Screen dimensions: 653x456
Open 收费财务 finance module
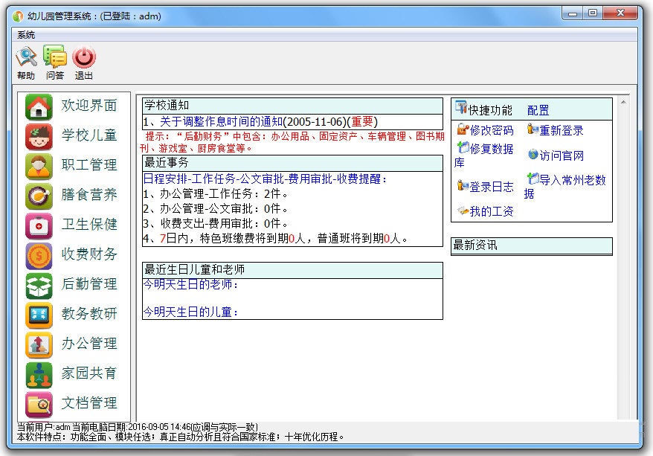39,255
